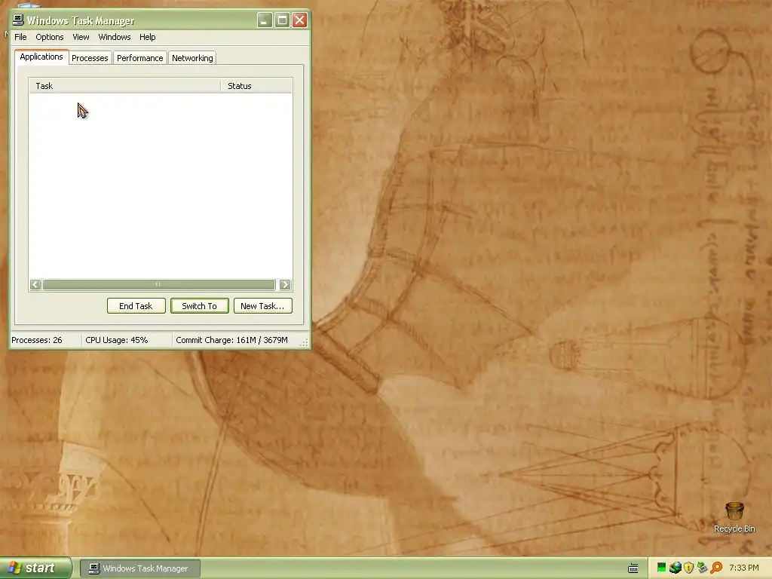
Task: Click the orange magnifier tray icon
Action: 716,568
